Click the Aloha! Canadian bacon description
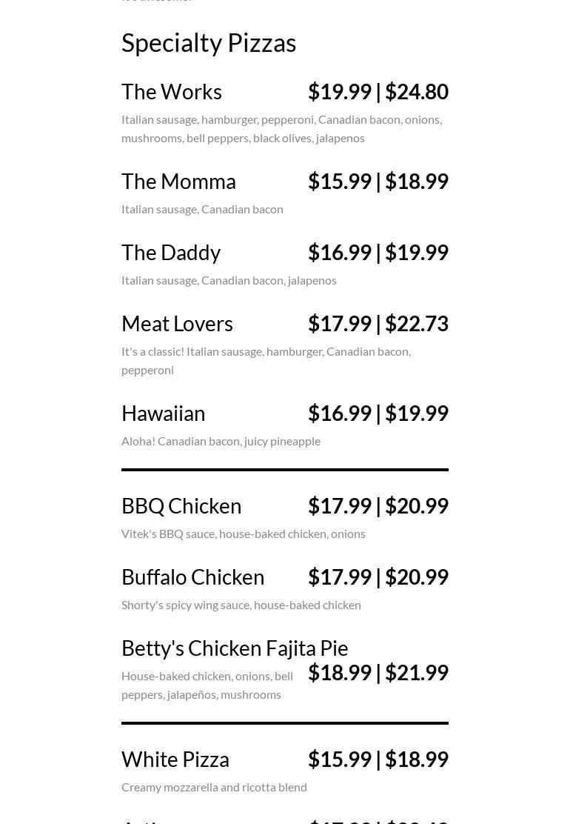This screenshot has height=824, width=570. [x=221, y=441]
